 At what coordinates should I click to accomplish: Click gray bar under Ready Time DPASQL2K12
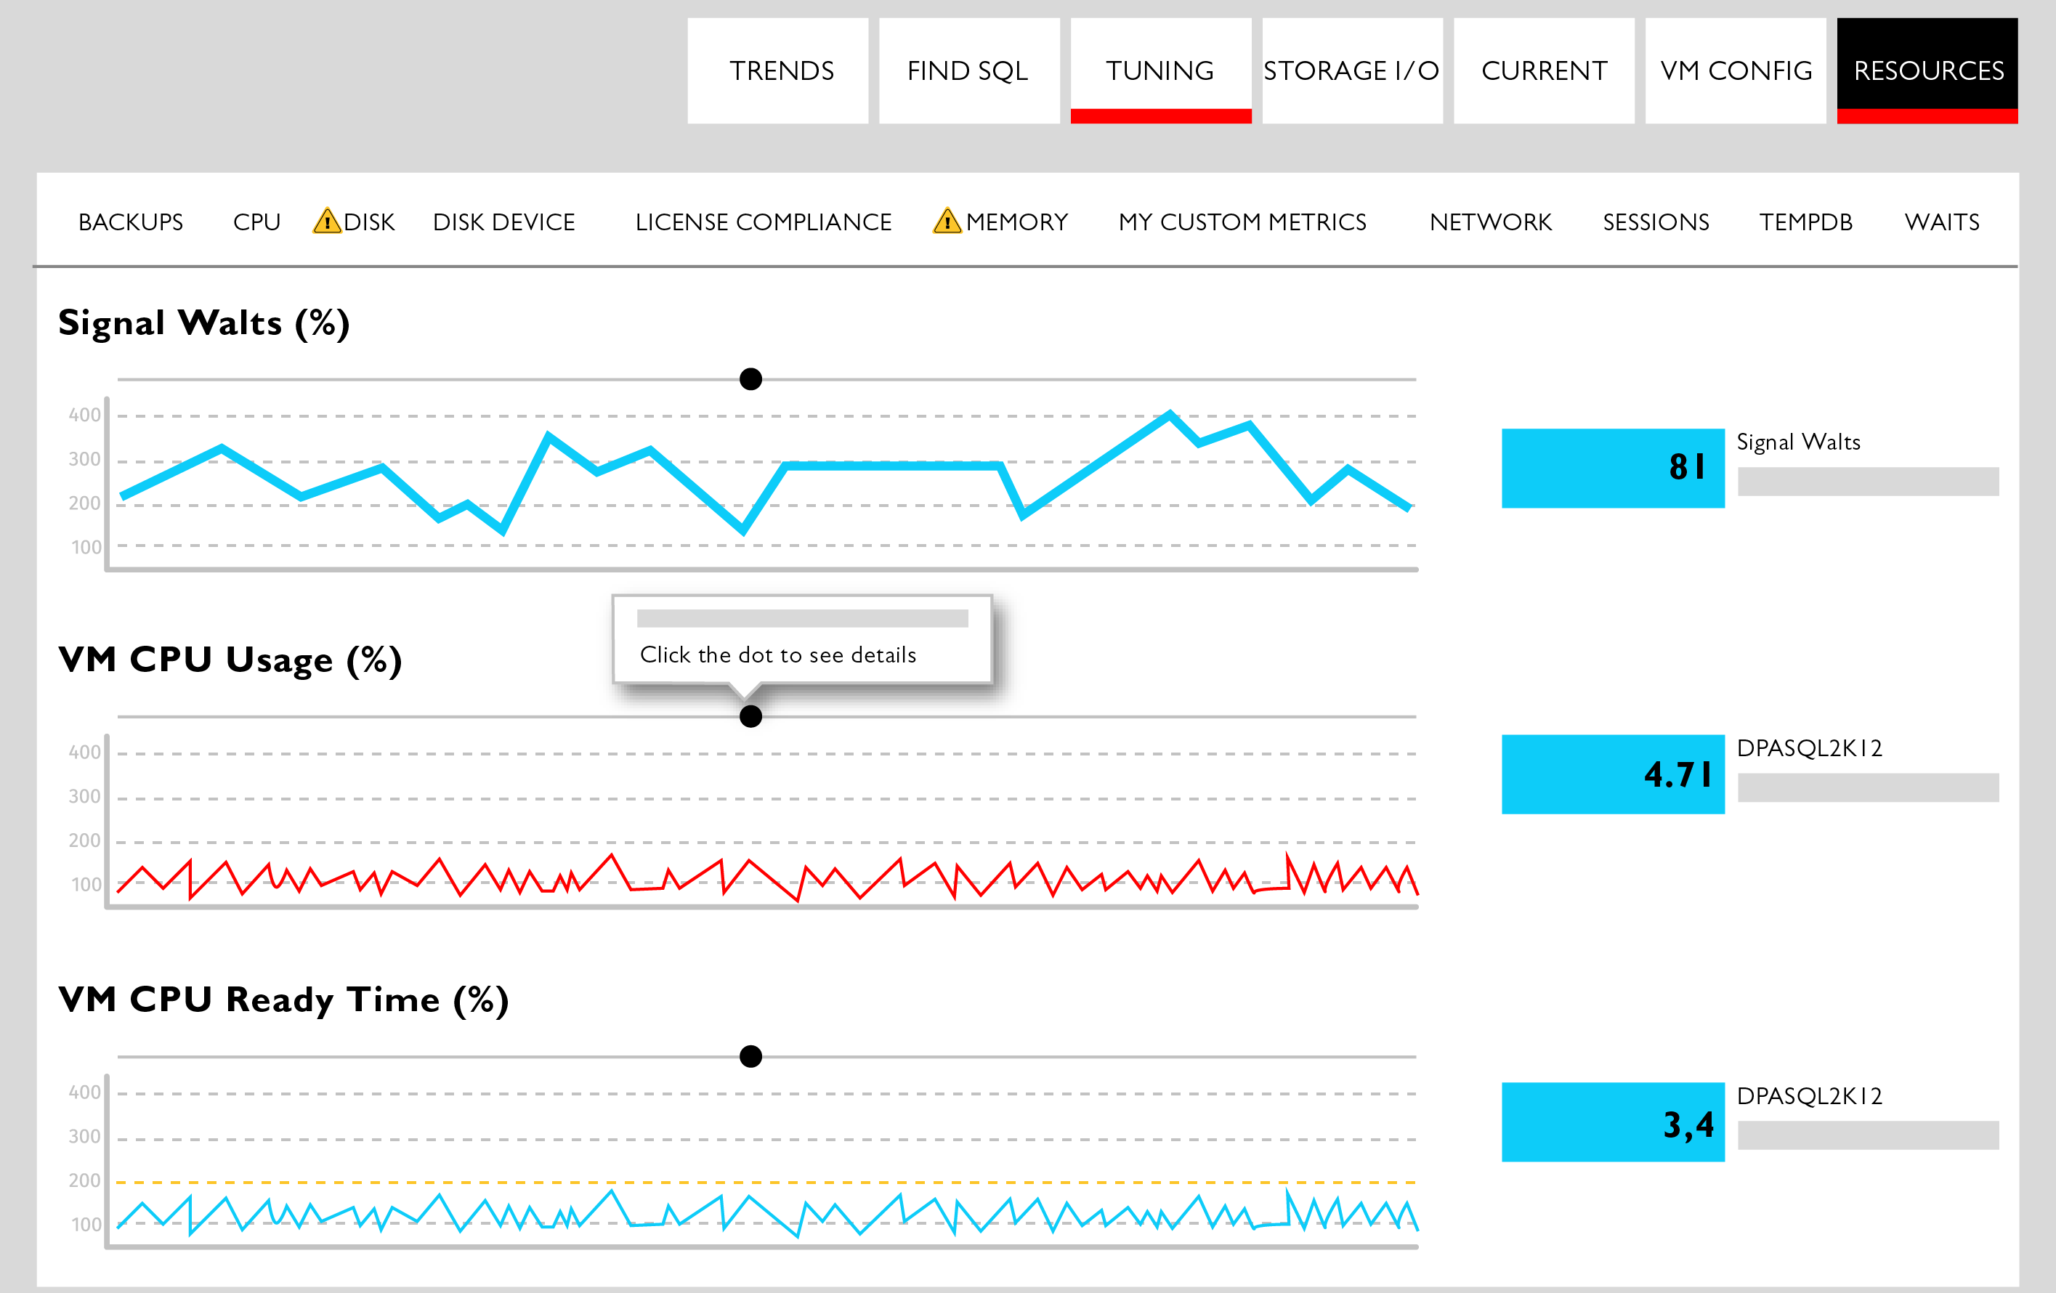coord(1868,1135)
